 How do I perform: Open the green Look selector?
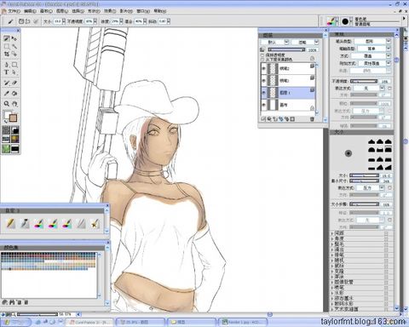point(6,148)
